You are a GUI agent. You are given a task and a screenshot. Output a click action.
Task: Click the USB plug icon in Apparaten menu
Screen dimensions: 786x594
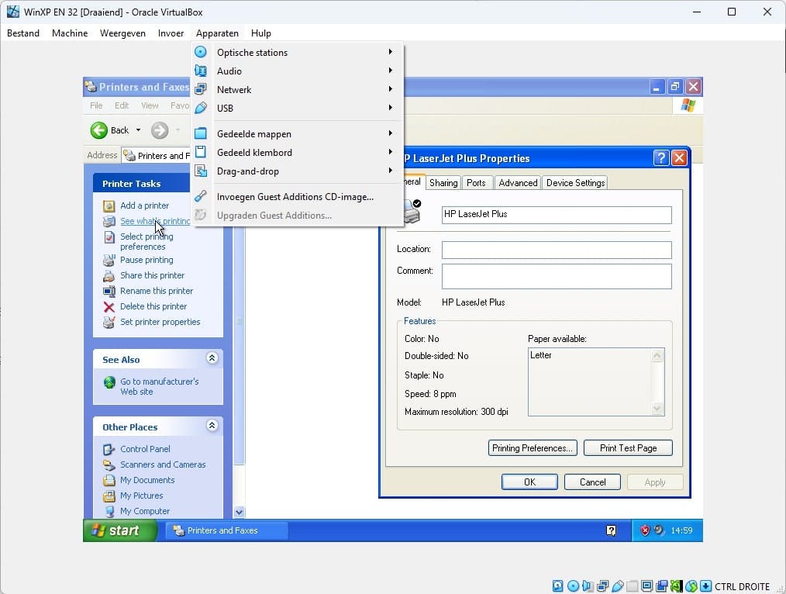(x=201, y=108)
